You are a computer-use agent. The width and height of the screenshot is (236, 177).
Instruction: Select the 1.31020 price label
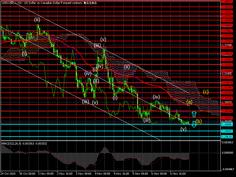(227, 98)
